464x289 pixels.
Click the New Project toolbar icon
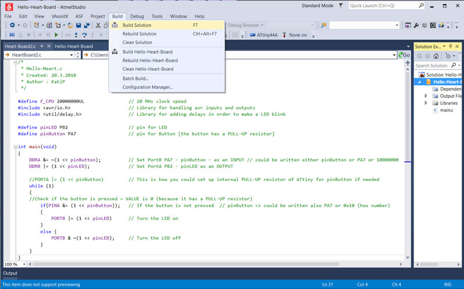pos(36,25)
